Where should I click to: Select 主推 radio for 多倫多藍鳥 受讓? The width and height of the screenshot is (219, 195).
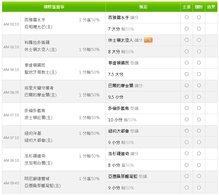point(187,108)
